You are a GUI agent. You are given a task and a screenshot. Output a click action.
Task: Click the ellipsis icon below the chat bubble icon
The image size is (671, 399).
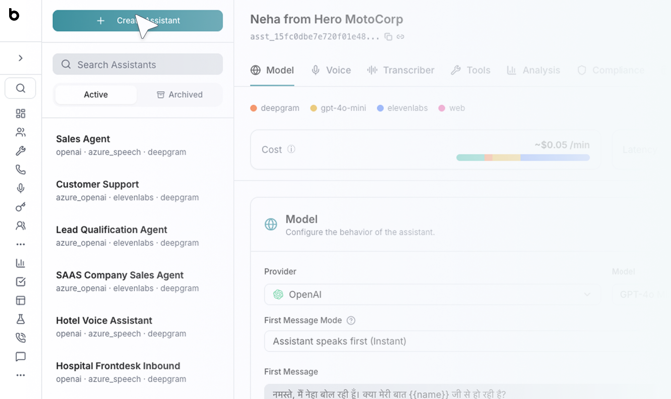pyautogui.click(x=21, y=375)
